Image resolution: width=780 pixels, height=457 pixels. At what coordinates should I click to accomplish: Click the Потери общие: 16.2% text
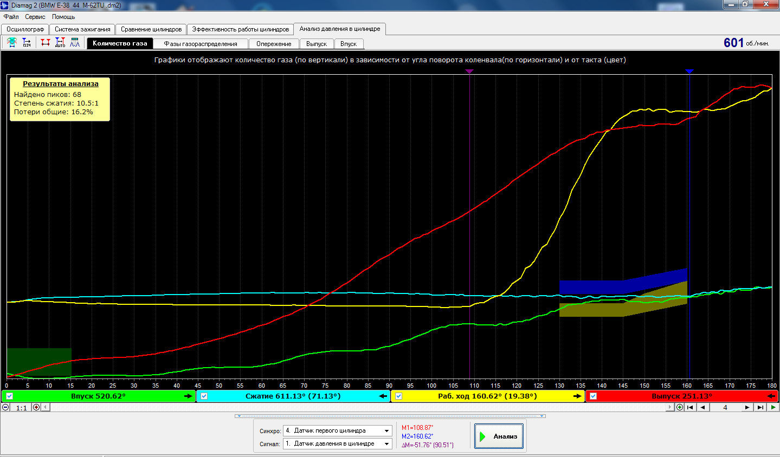pos(54,112)
